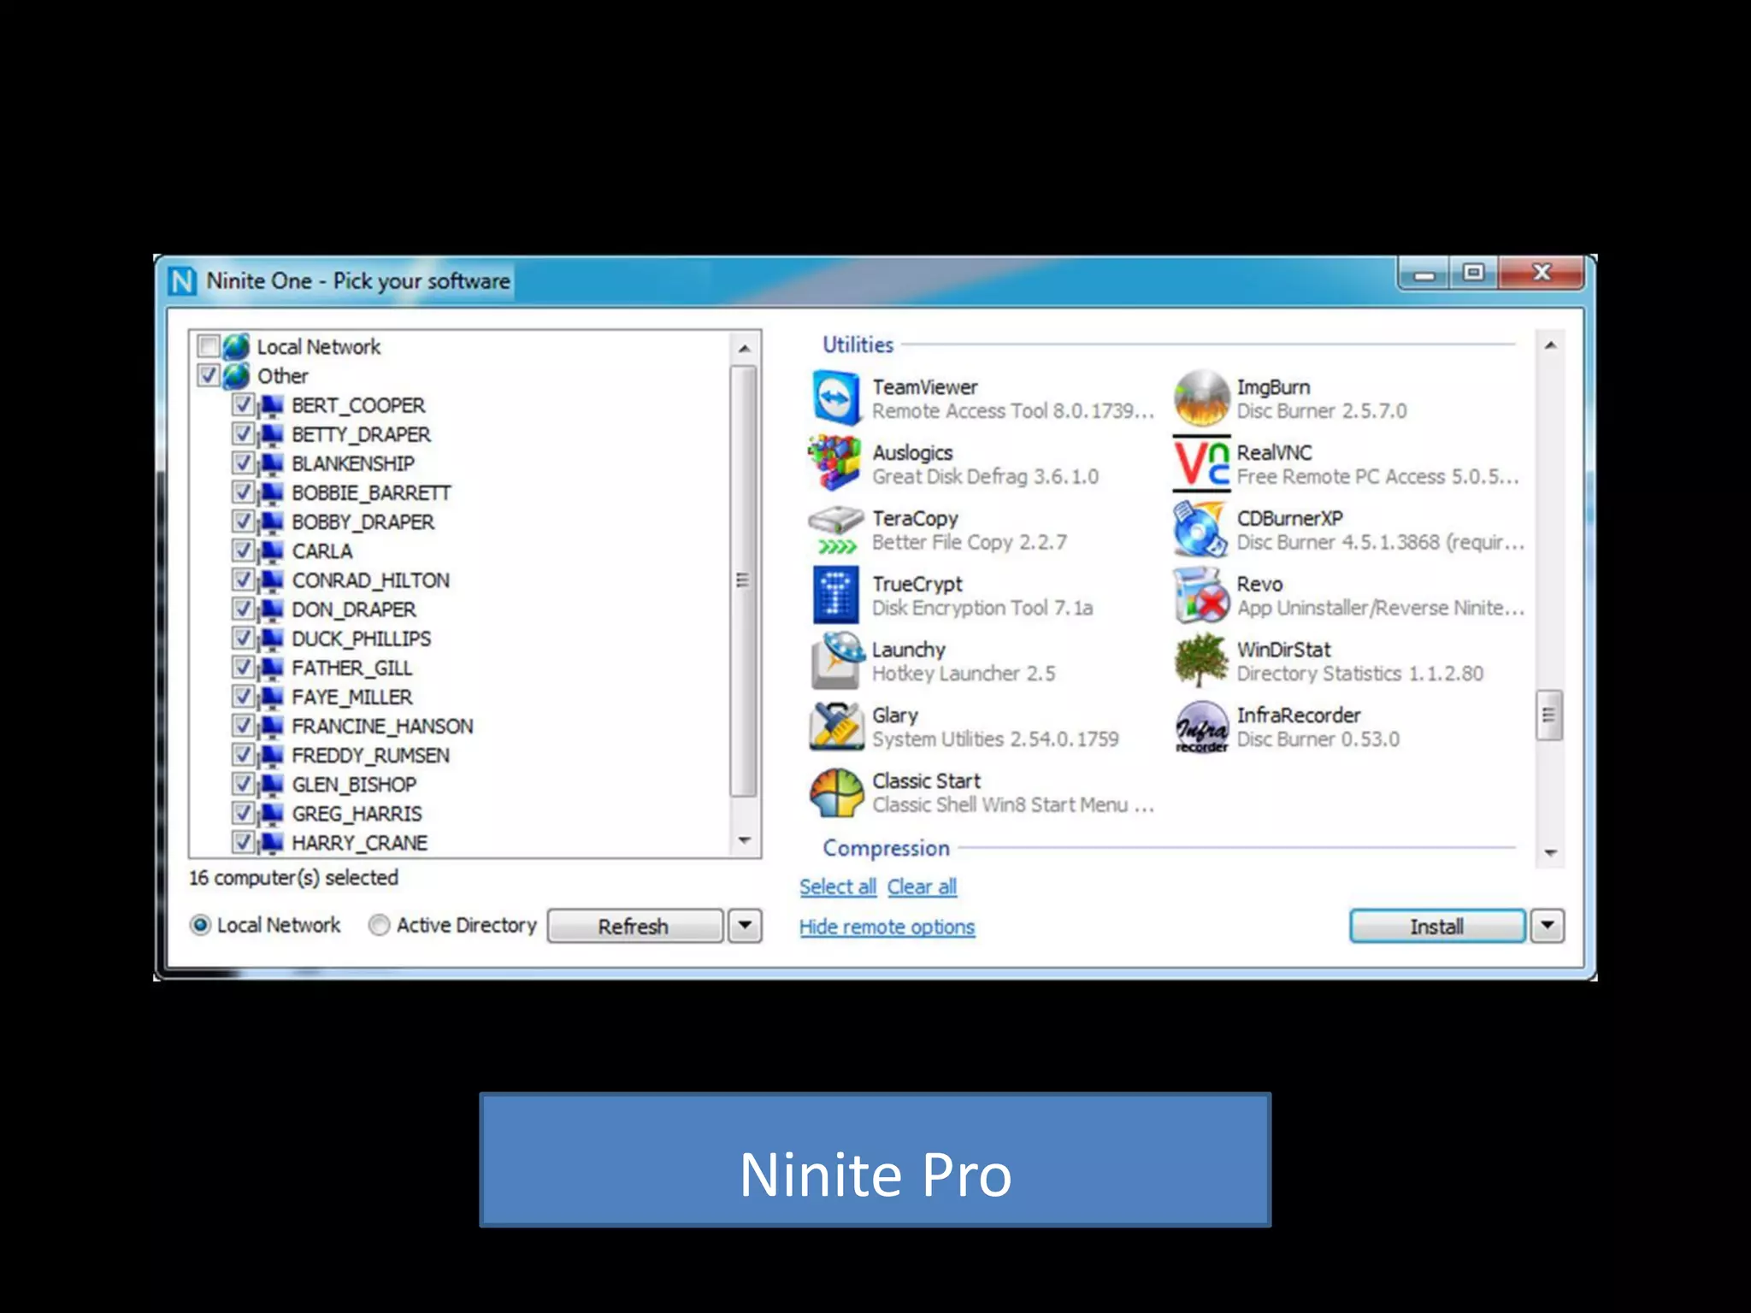1751x1313 pixels.
Task: Click the Install button
Action: [x=1437, y=926]
